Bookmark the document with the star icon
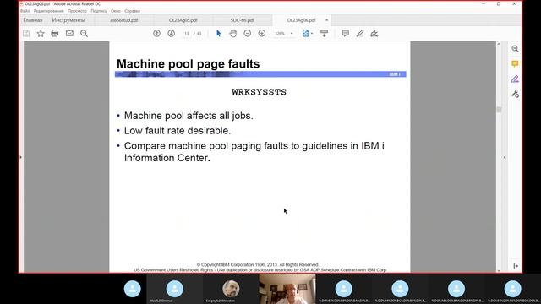541x304 pixels. coord(41,34)
